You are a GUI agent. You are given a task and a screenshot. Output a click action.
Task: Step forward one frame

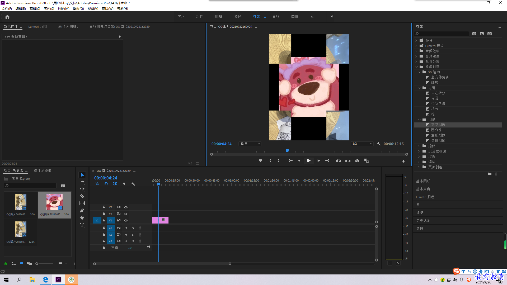318,161
